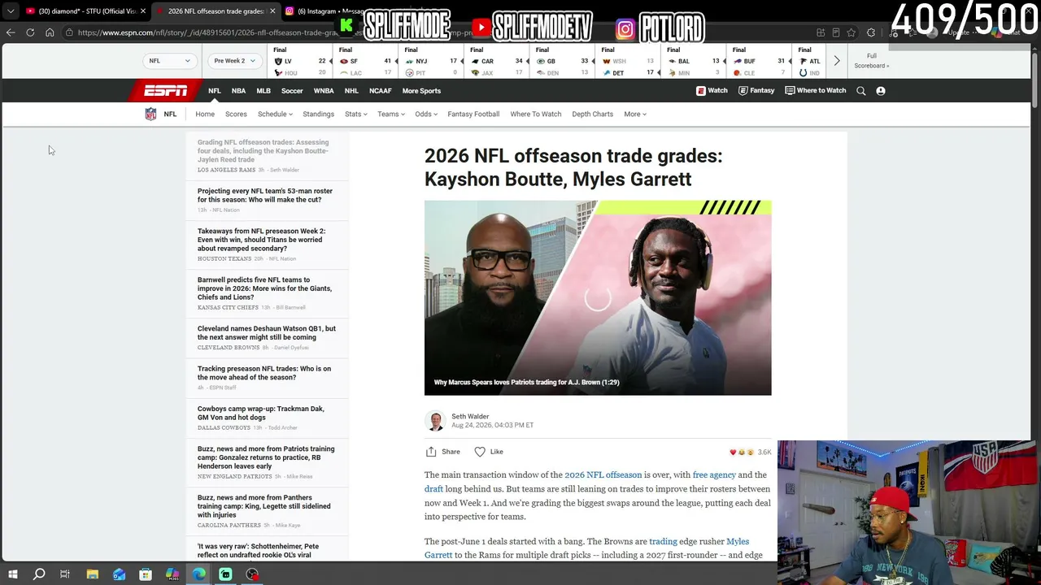Open the Full Scoreboard link
The image size is (1041, 585).
click(871, 61)
